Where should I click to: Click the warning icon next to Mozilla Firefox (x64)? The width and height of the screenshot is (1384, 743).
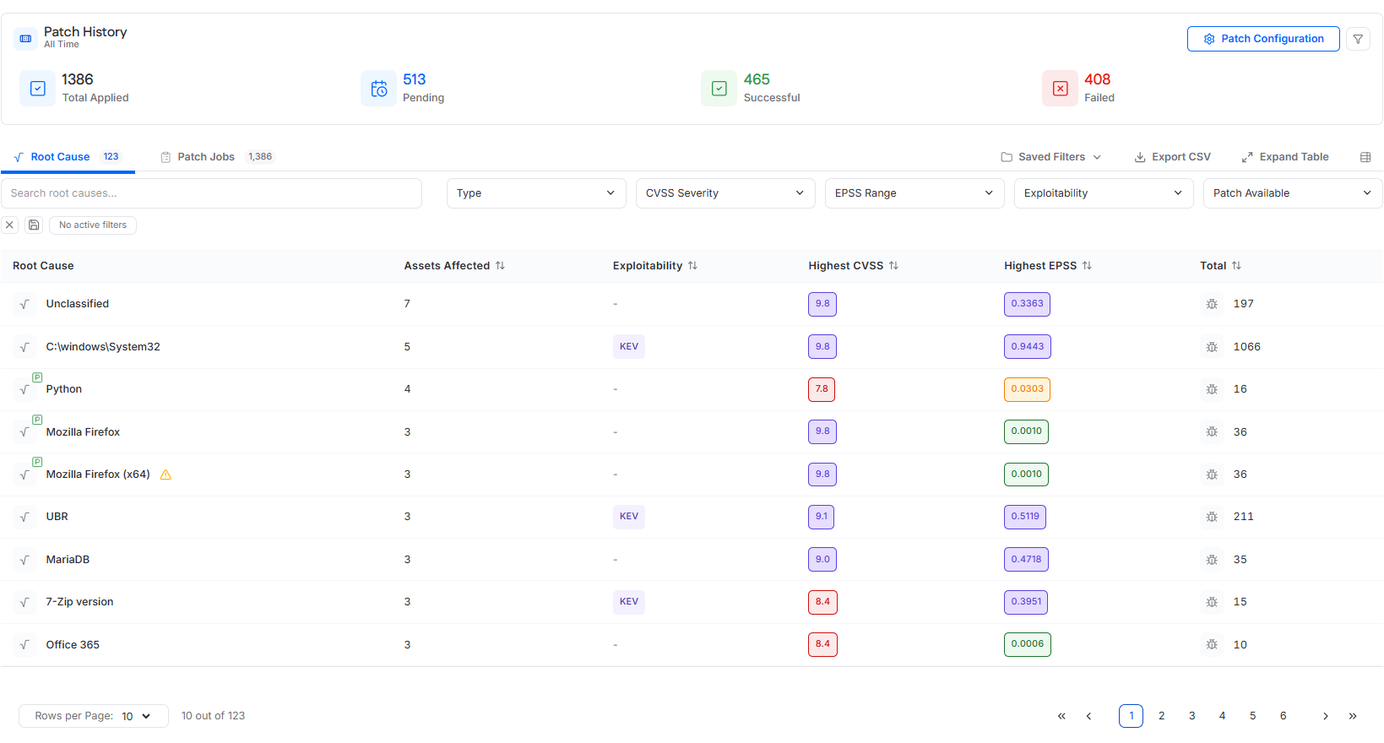pyautogui.click(x=166, y=475)
